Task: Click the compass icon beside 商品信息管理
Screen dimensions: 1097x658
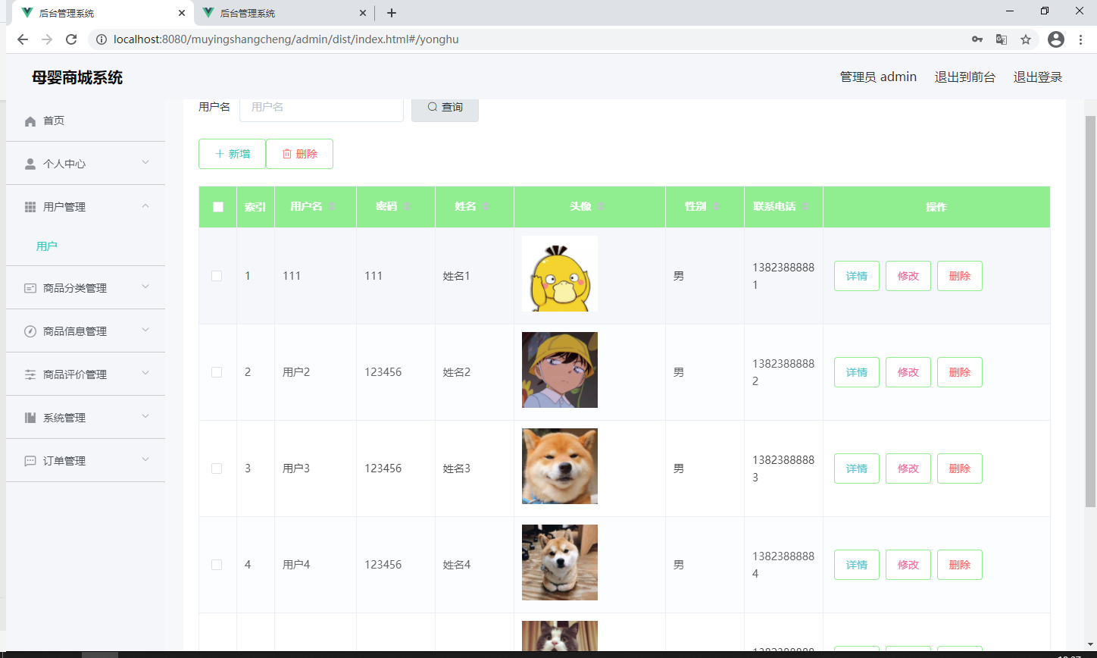Action: click(30, 331)
